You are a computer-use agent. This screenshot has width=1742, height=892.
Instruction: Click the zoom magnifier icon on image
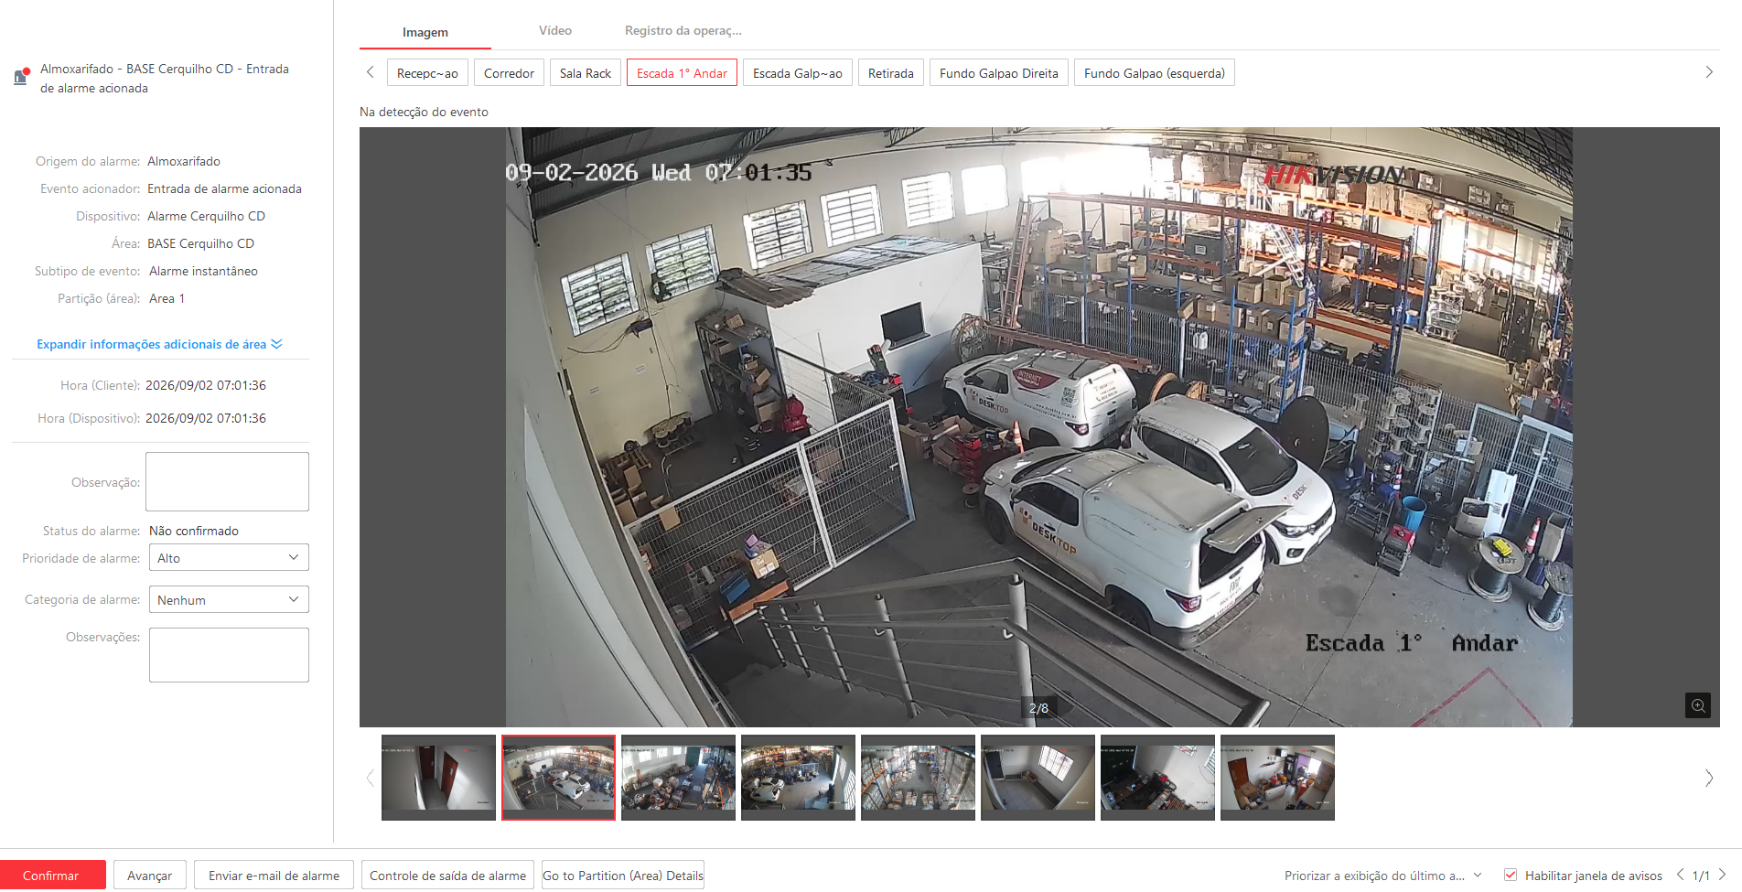1698,705
